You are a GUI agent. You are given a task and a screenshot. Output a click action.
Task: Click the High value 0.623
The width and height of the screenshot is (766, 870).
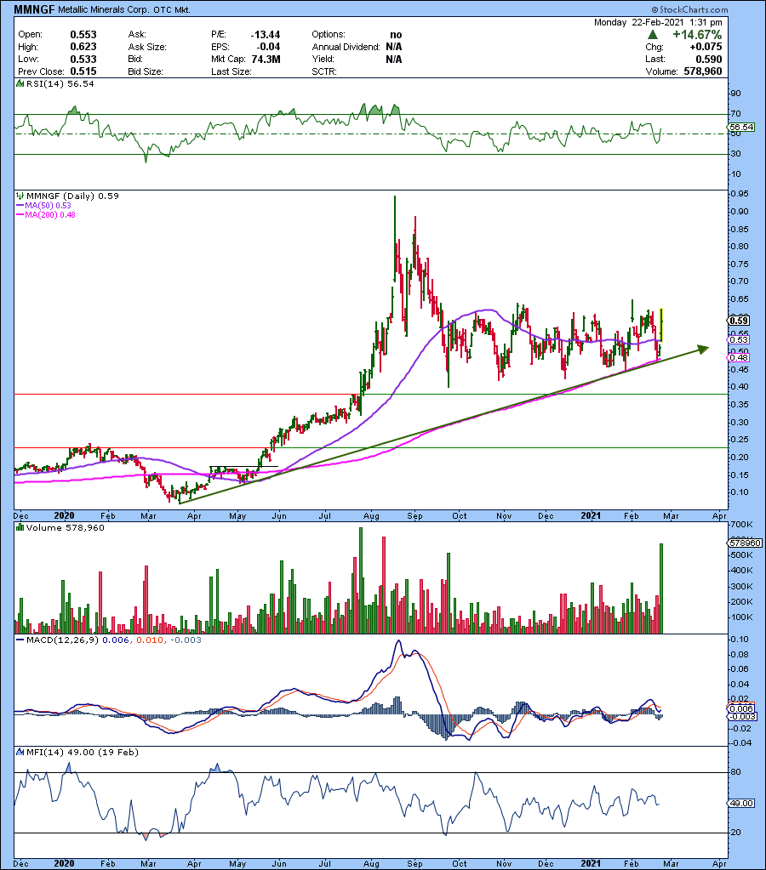[83, 47]
